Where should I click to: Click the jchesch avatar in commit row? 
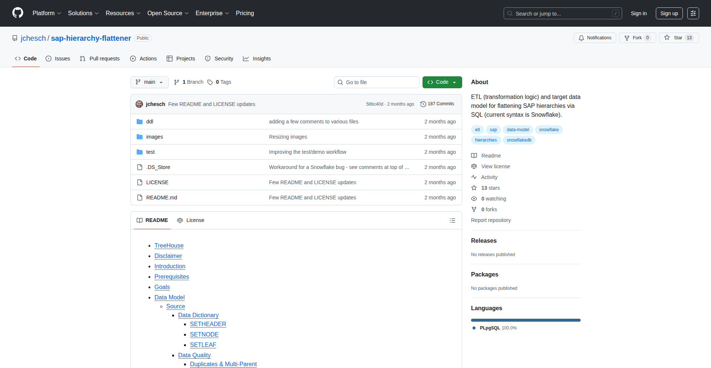(139, 104)
